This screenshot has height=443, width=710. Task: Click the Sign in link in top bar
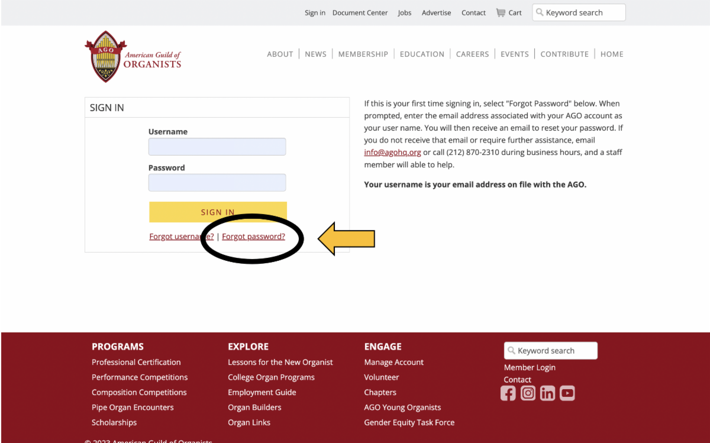point(315,13)
